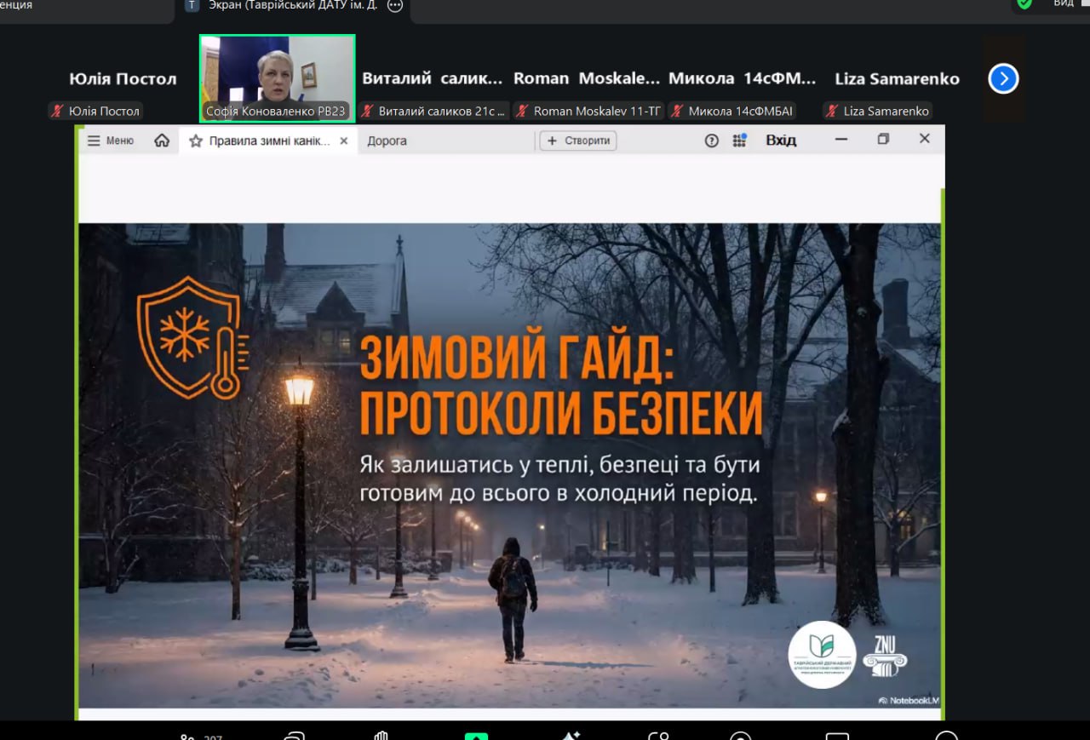This screenshot has width=1090, height=740.
Task: Click the ЗИМОВИЙ ГАЙД: heading on the slide
Action: click(x=516, y=358)
